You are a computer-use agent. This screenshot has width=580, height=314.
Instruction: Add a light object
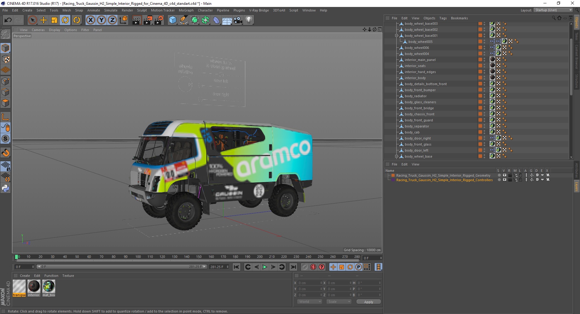(249, 20)
